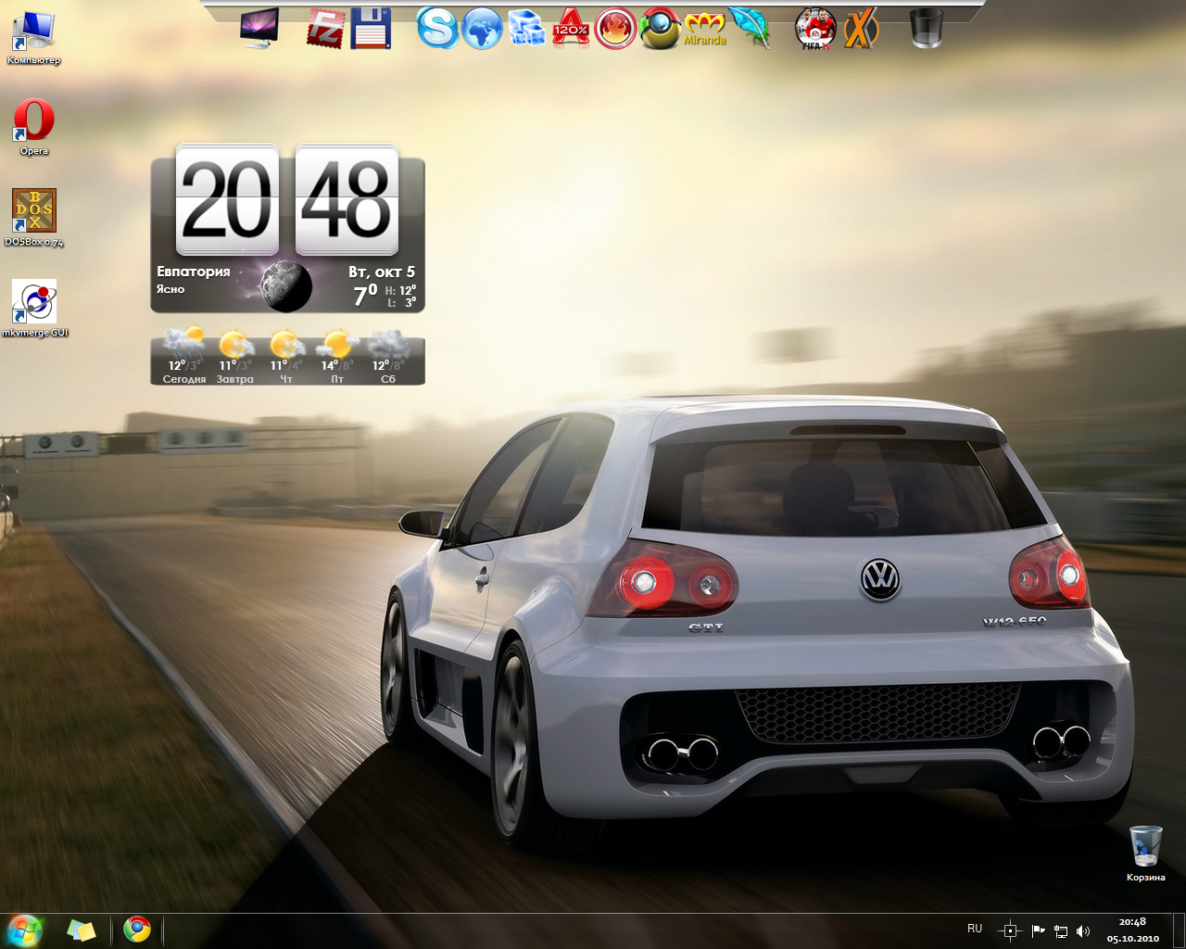Click the blue ice cubes dock icon
Screen dimensions: 1186x949
[x=526, y=28]
